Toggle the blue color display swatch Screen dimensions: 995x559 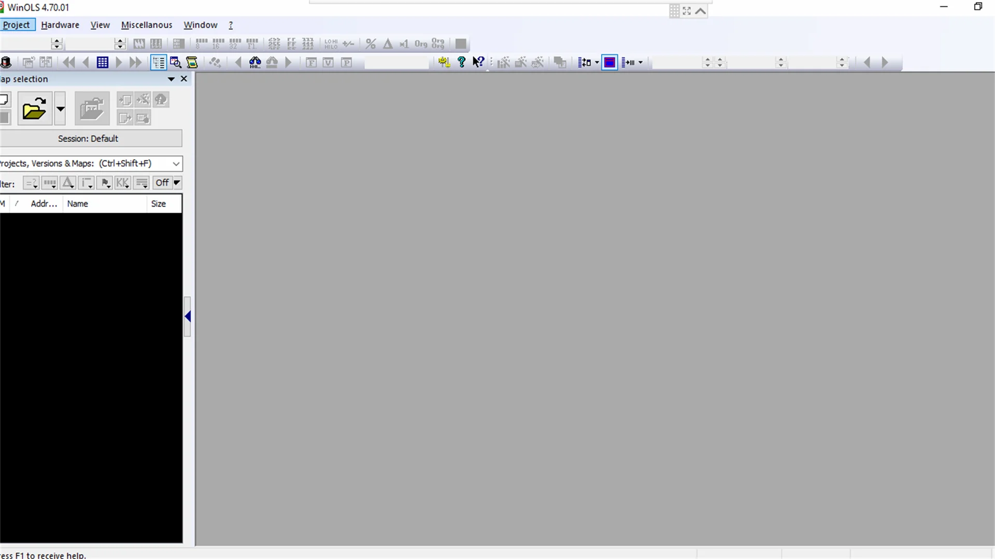(x=609, y=62)
